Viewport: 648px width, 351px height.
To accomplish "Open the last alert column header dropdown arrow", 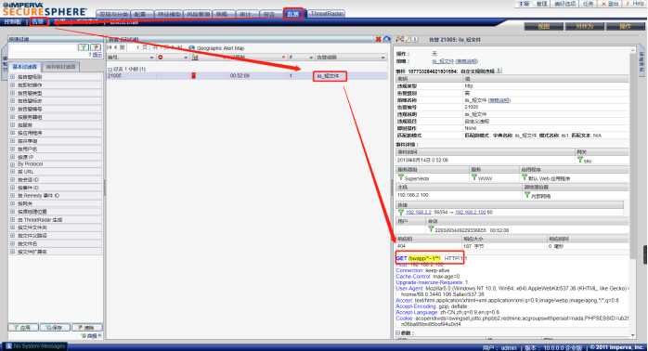I will (383, 58).
